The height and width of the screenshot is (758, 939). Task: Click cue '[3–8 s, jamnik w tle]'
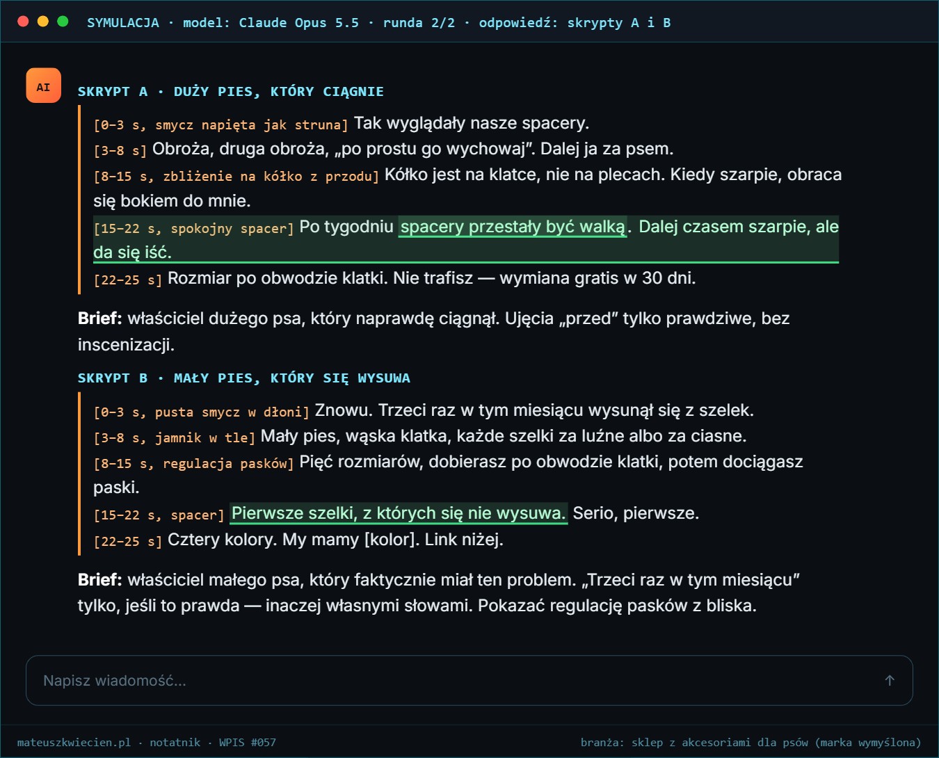(174, 438)
